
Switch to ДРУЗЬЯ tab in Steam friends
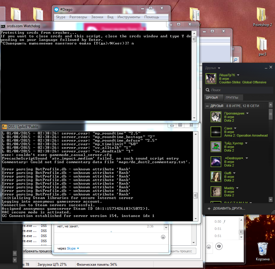(214, 97)
